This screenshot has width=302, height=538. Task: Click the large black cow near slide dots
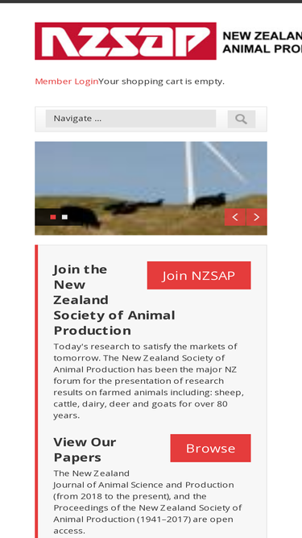click(80, 217)
